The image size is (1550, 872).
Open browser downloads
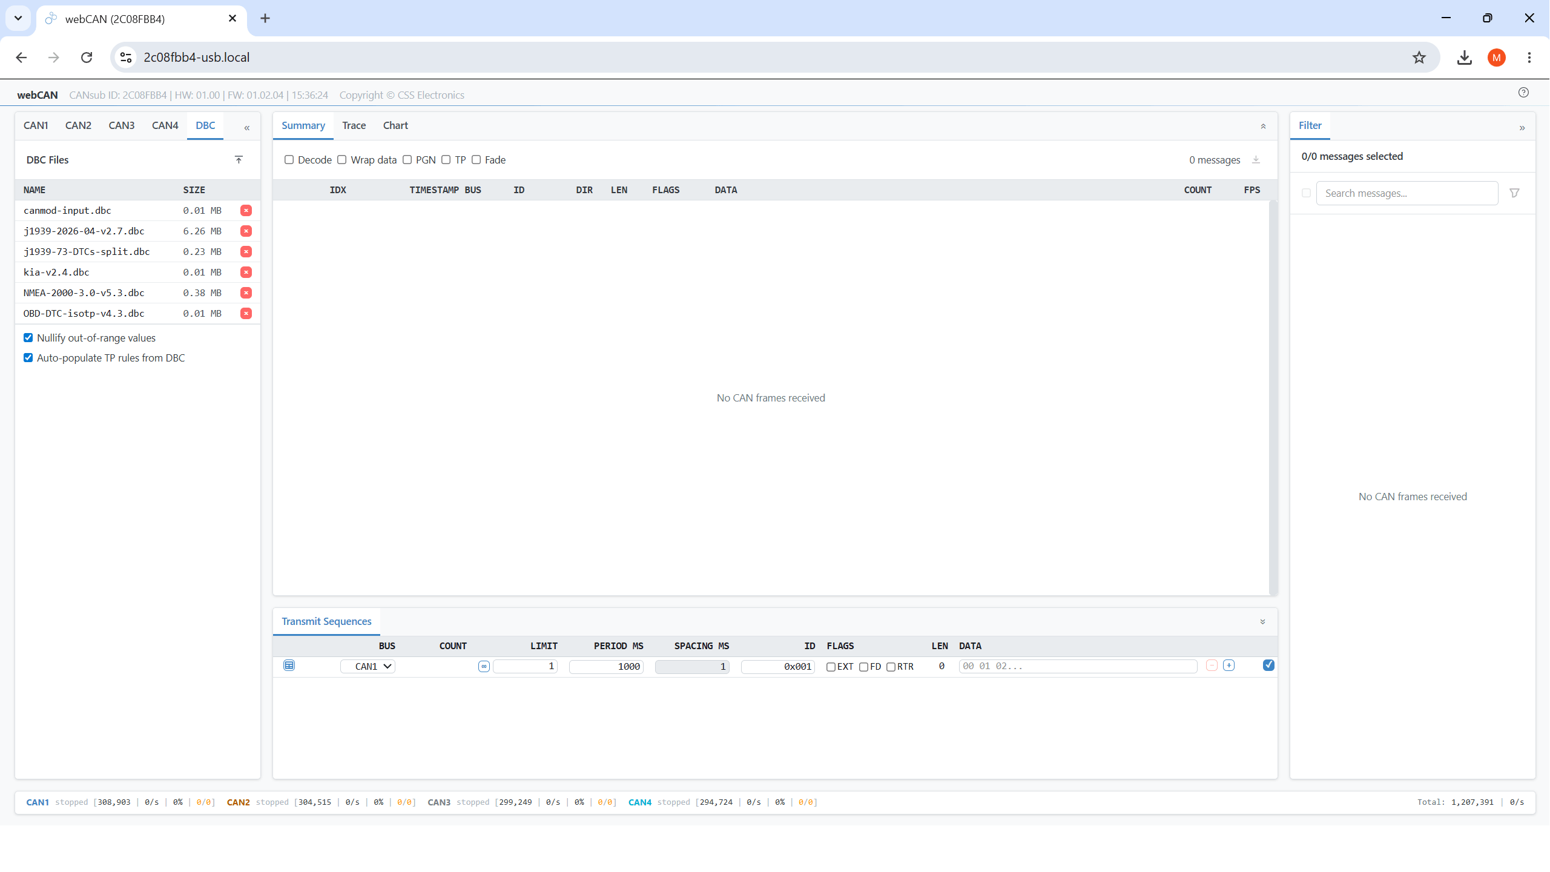[x=1464, y=58]
